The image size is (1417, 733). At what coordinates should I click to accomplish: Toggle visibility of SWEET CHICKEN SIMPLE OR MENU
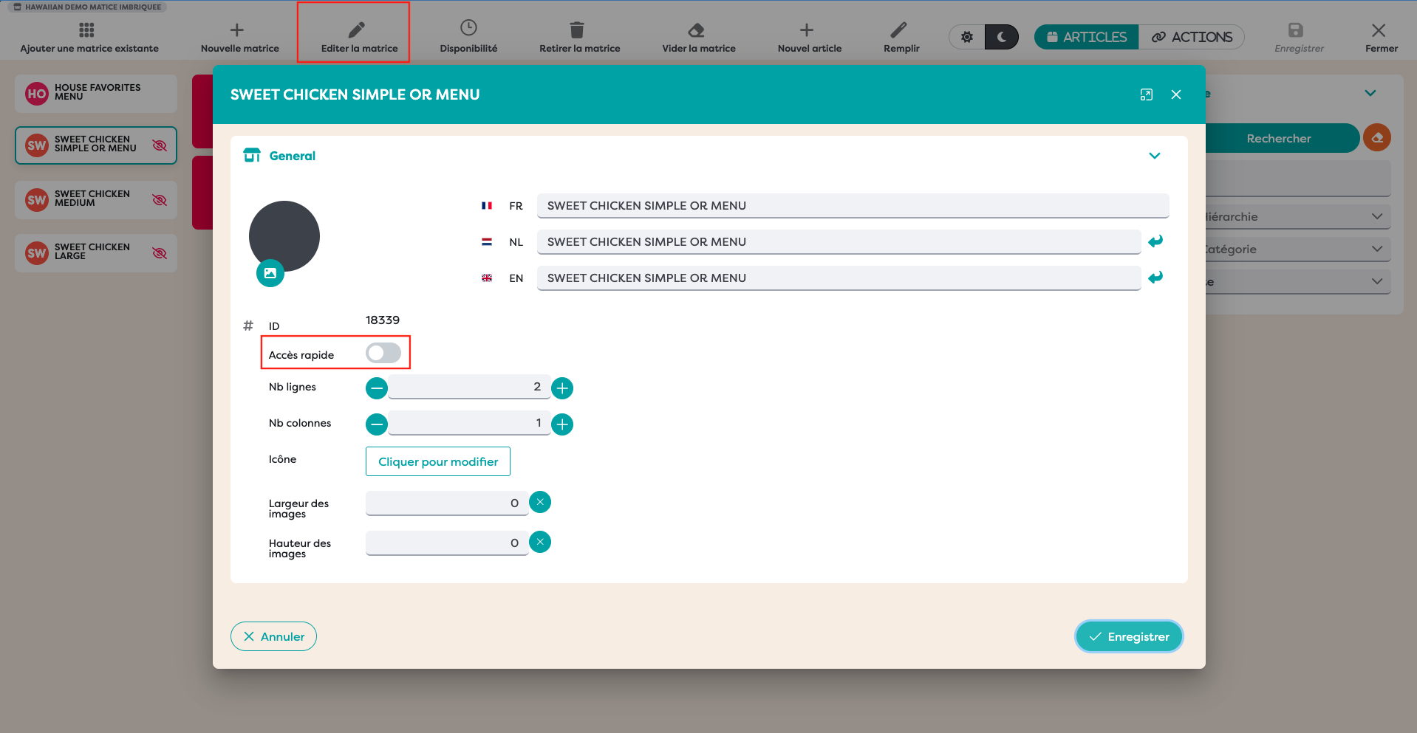coord(160,145)
